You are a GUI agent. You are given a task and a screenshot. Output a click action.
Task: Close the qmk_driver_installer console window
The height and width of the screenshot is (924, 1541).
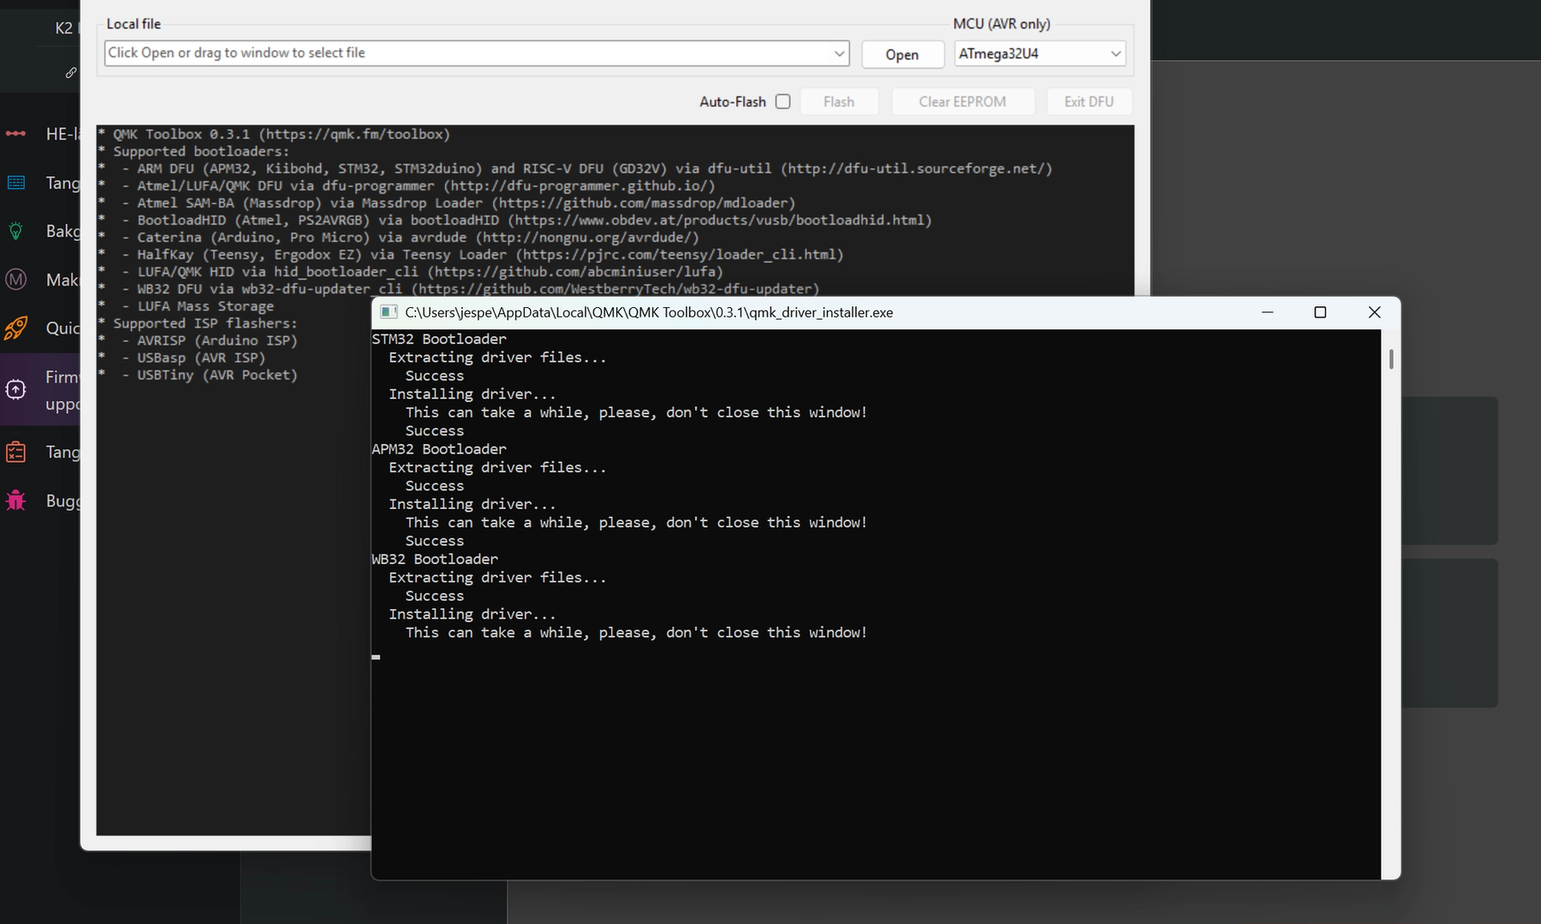click(1374, 312)
